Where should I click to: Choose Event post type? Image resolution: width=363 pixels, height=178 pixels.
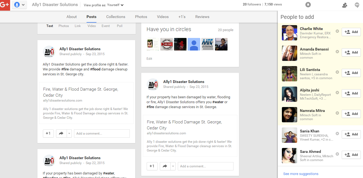click(x=106, y=26)
